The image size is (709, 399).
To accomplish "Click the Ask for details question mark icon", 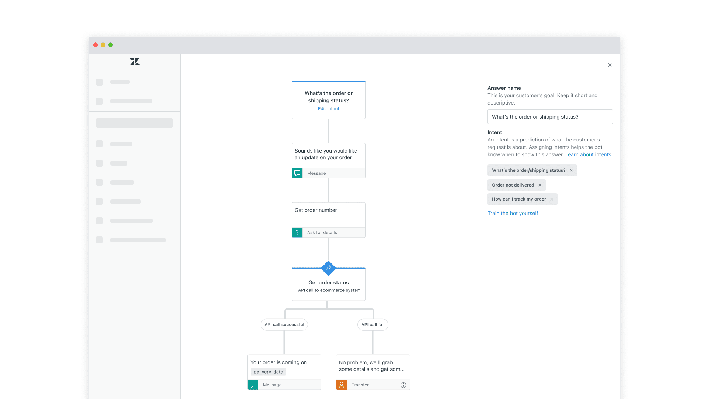I will pos(297,232).
